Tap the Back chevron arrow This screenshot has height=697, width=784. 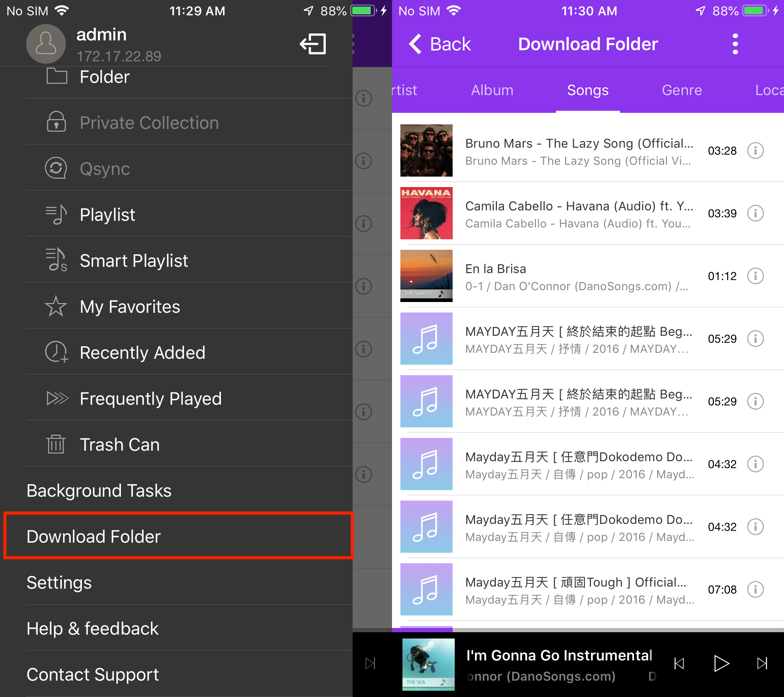(415, 44)
